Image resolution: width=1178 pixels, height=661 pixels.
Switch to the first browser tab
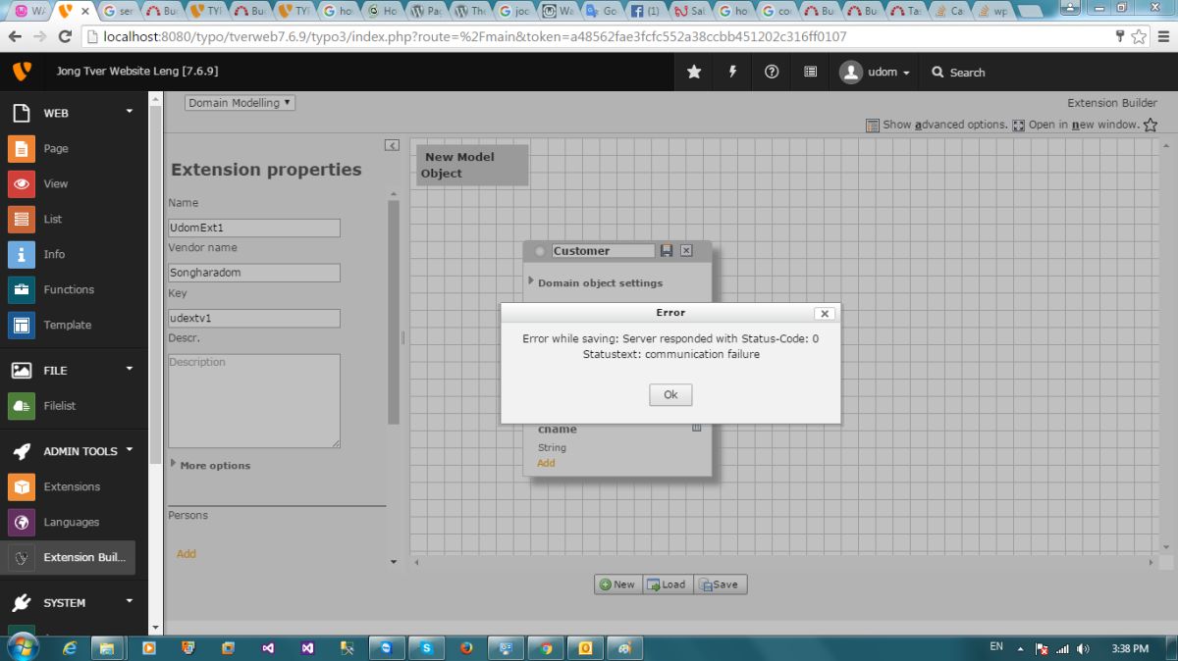(x=29, y=12)
